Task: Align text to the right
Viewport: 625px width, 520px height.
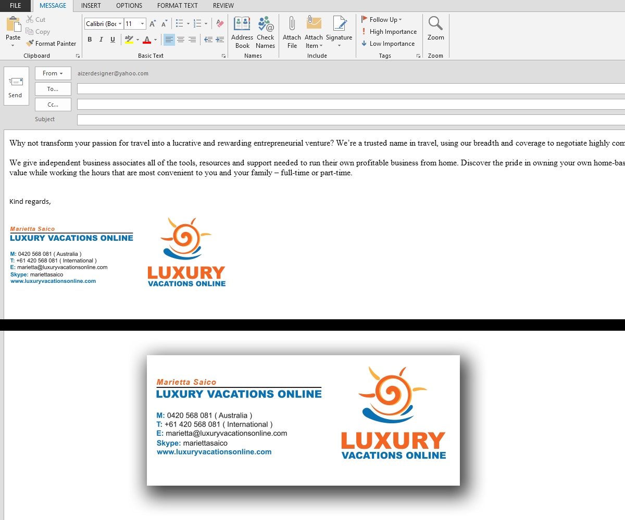Action: pyautogui.click(x=192, y=40)
